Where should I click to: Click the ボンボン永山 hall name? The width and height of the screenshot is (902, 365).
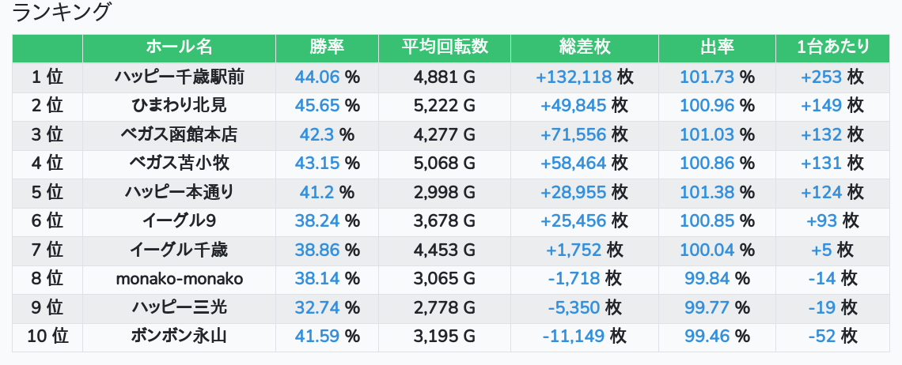point(179,337)
